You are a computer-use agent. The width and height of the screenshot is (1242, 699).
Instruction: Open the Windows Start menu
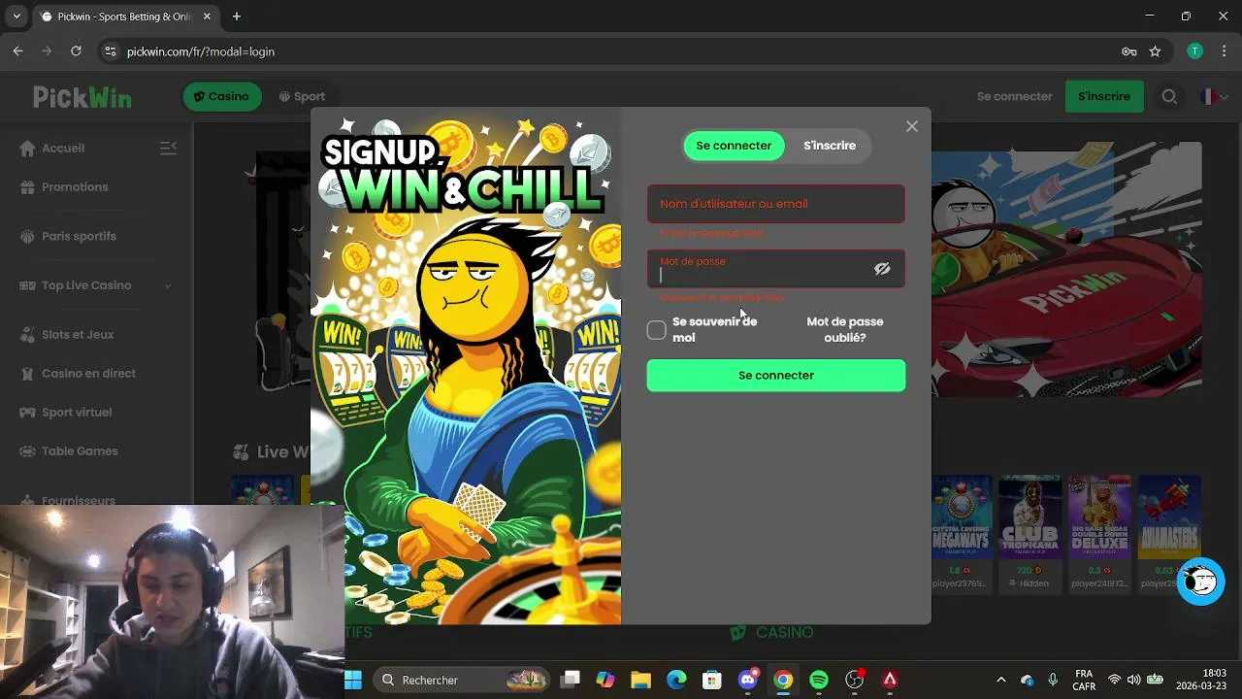point(353,680)
